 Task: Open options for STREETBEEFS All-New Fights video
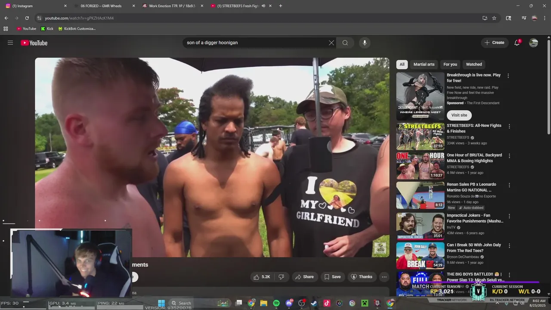tap(509, 127)
